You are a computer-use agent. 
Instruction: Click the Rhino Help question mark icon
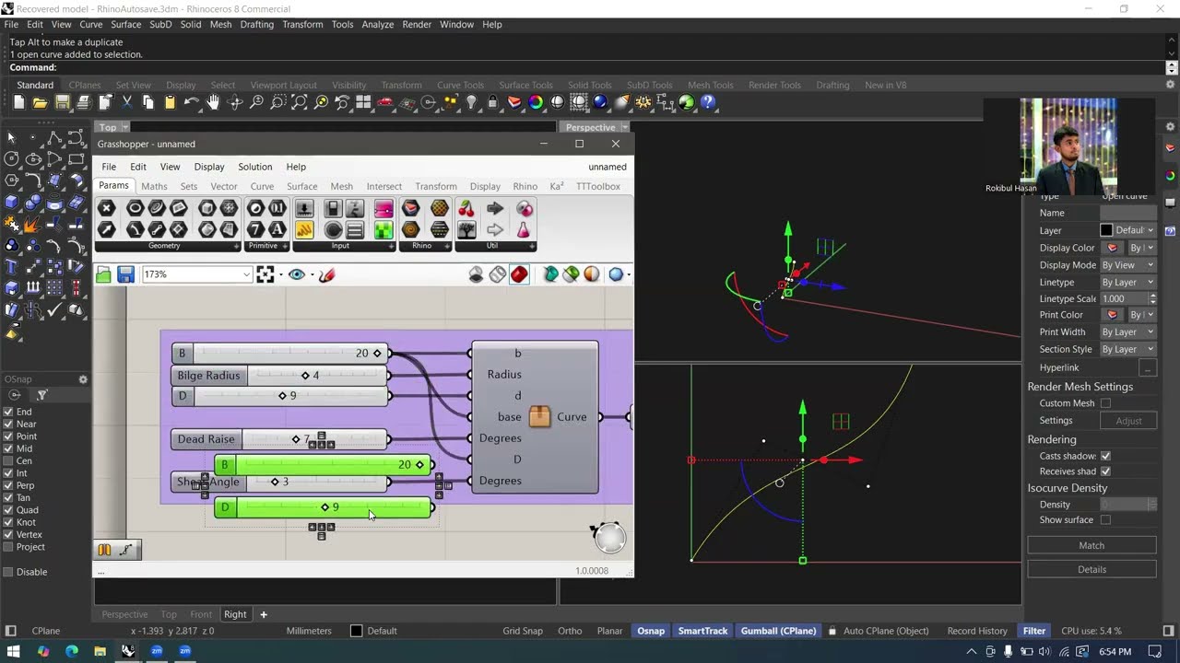click(708, 102)
